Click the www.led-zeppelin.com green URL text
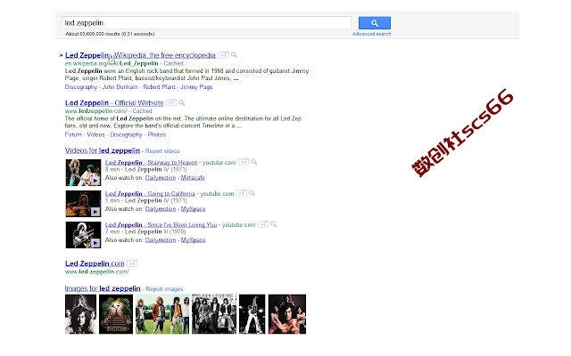The width and height of the screenshot is (571, 356). pyautogui.click(x=97, y=271)
